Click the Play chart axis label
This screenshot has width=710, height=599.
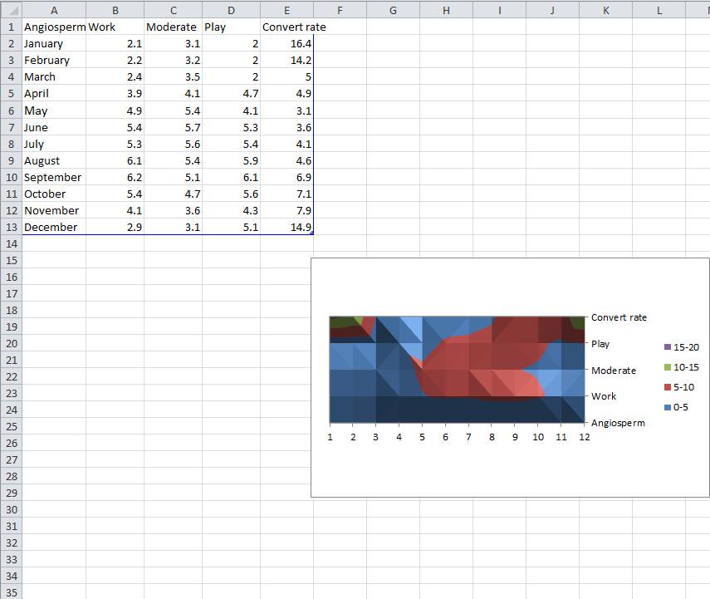(600, 344)
